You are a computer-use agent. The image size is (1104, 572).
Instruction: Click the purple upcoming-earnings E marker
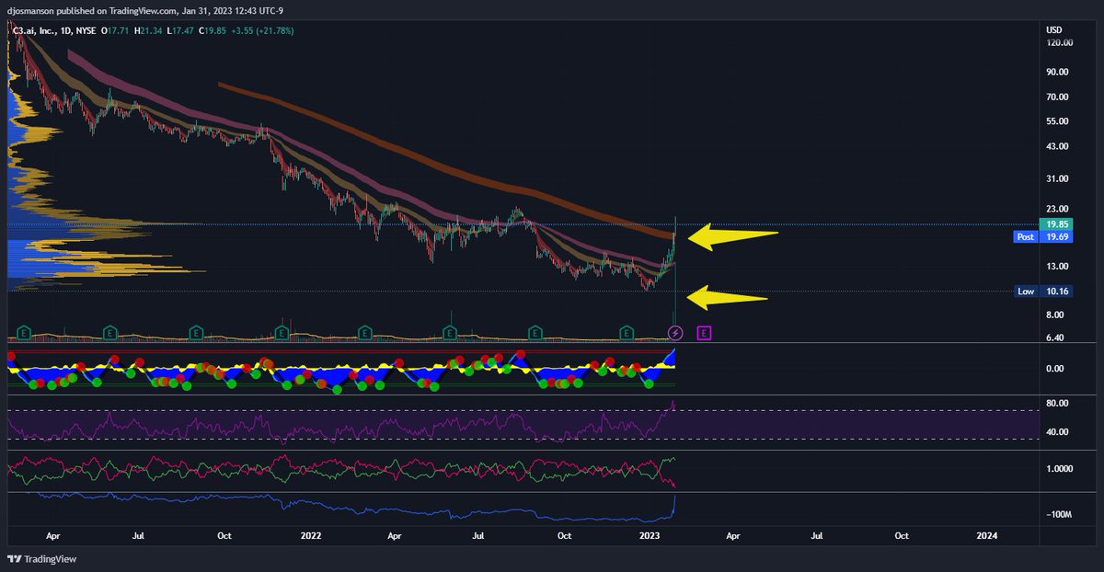pyautogui.click(x=704, y=332)
